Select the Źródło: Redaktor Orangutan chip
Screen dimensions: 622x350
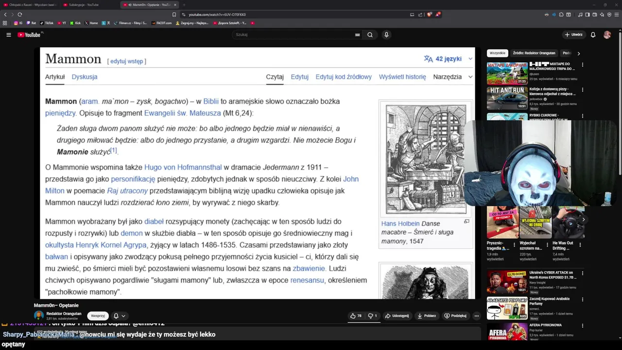click(534, 53)
